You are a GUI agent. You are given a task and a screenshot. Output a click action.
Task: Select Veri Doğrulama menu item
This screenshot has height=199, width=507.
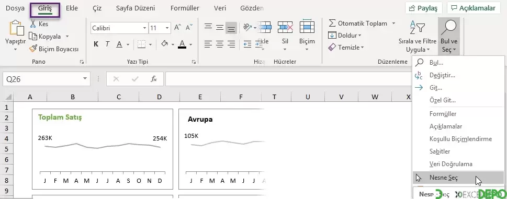coord(458,164)
